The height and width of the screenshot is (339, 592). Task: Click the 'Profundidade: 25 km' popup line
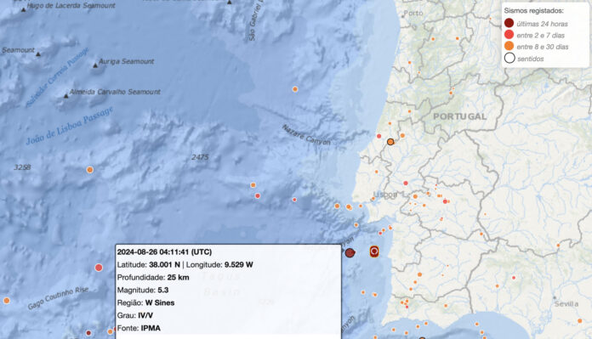(153, 278)
